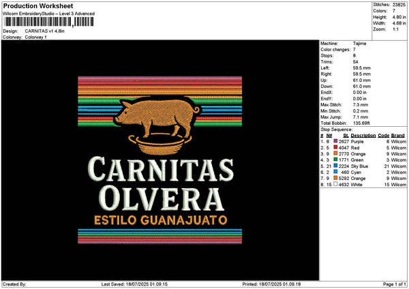Screen dimensions: 409x289
Task: Click 'Last Saved: 18/07/2025 01.09.15' footer text
Action: coord(134,284)
